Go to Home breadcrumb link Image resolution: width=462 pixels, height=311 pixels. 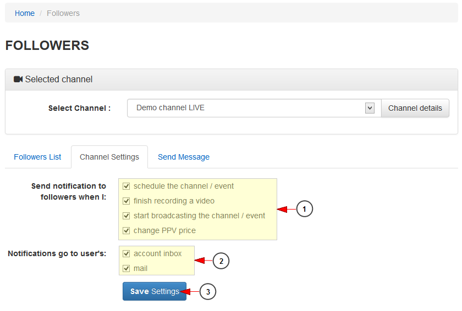(x=25, y=13)
